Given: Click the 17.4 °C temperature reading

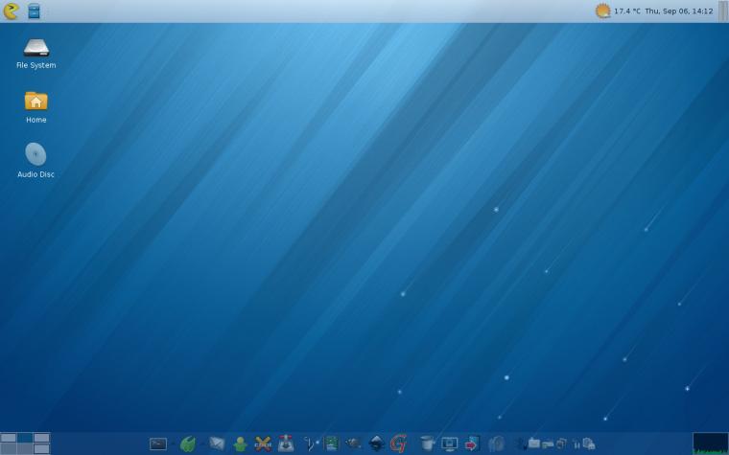Looking at the screenshot, I should point(626,11).
